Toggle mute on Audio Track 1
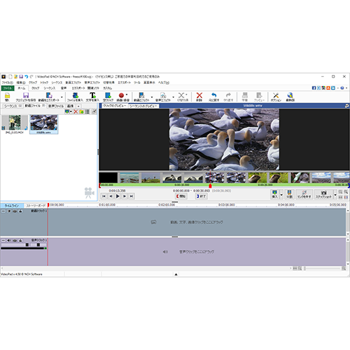350x350 pixels. (9, 240)
